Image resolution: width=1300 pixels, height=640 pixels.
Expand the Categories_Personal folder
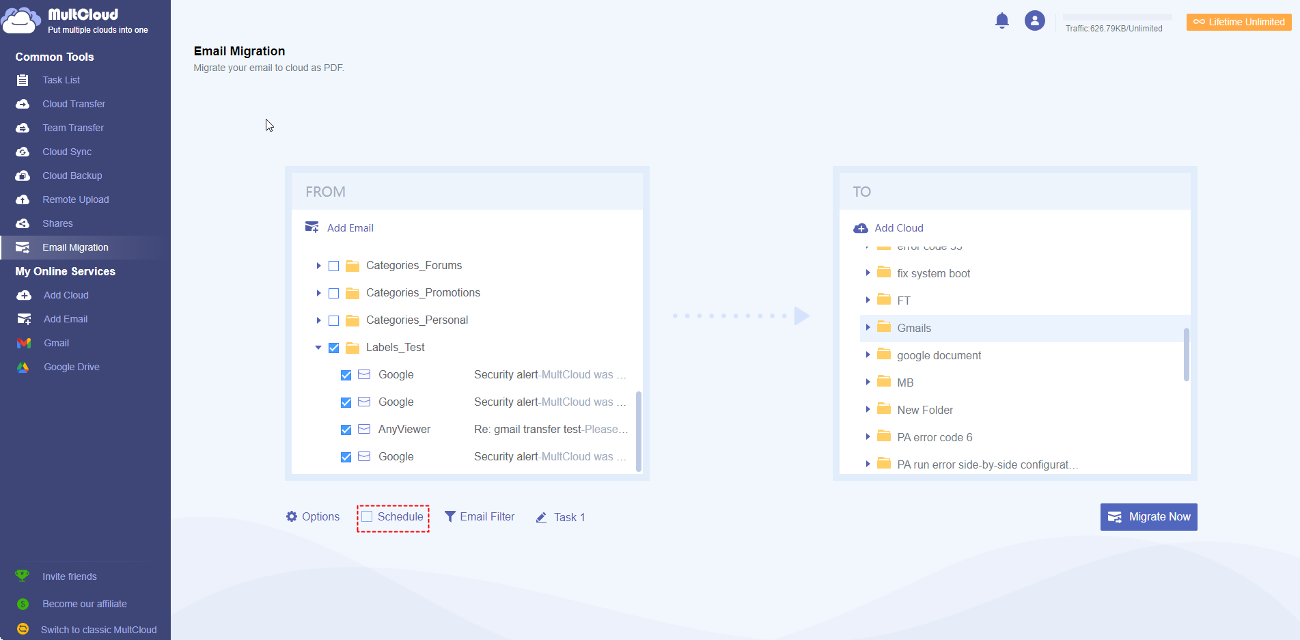(x=318, y=320)
